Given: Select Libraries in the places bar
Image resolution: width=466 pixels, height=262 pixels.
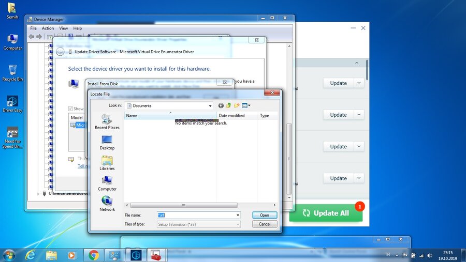Looking at the screenshot, I should point(107,163).
